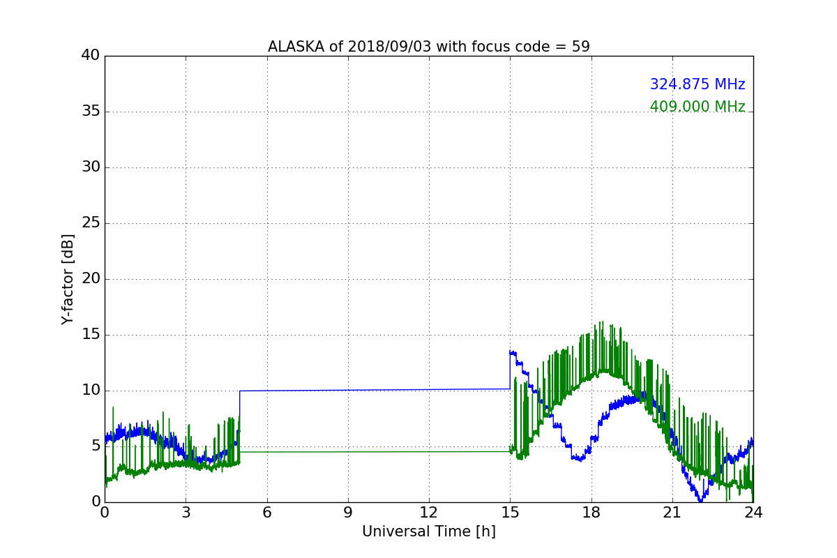837x558 pixels.
Task: Click the x-axis tick label '24'
Action: [753, 512]
